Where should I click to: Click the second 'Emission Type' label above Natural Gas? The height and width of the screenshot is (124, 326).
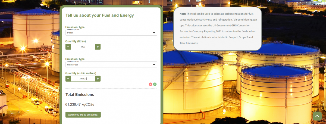pos(75,59)
